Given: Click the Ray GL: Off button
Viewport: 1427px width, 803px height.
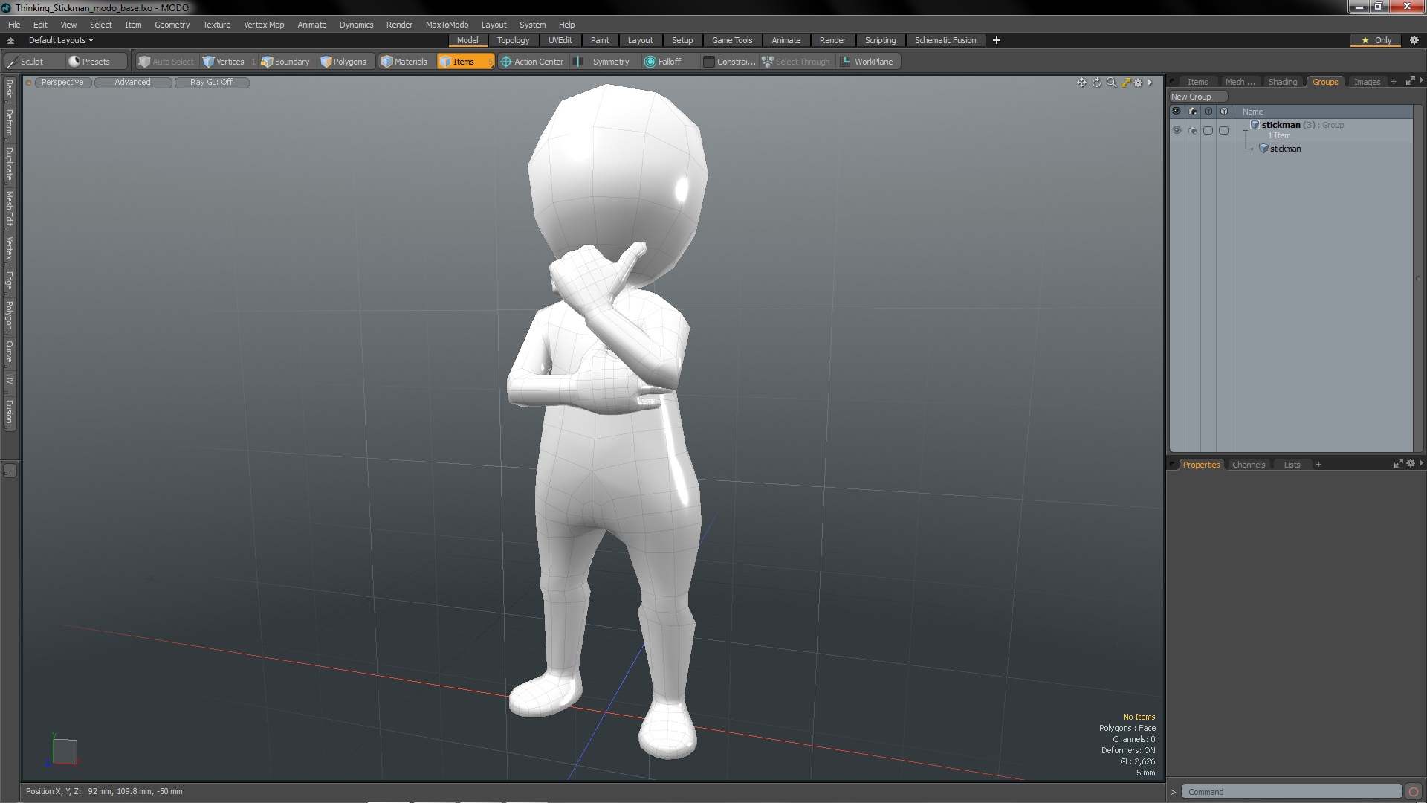Looking at the screenshot, I should (211, 83).
